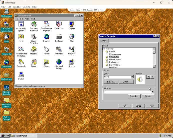Image resolution: width=173 pixels, height=138 pixels.
Task: Click the question mark help button
Action: coord(155,36)
